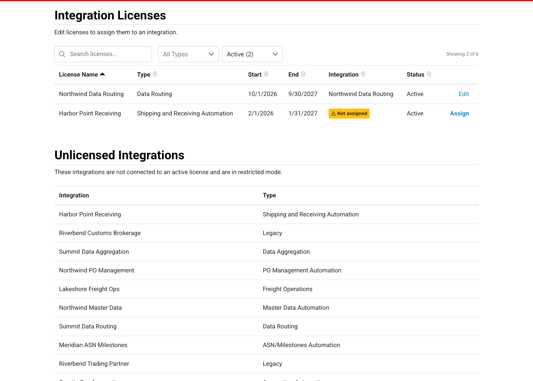Select Lakeshore Freight Ops integration
The height and width of the screenshot is (381, 533).
89,289
